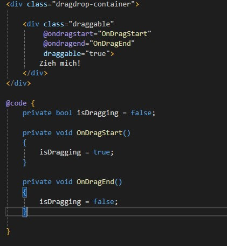The image size is (227, 246).
Task: Click the @ondragstart attribute name
Action: coord(68,34)
